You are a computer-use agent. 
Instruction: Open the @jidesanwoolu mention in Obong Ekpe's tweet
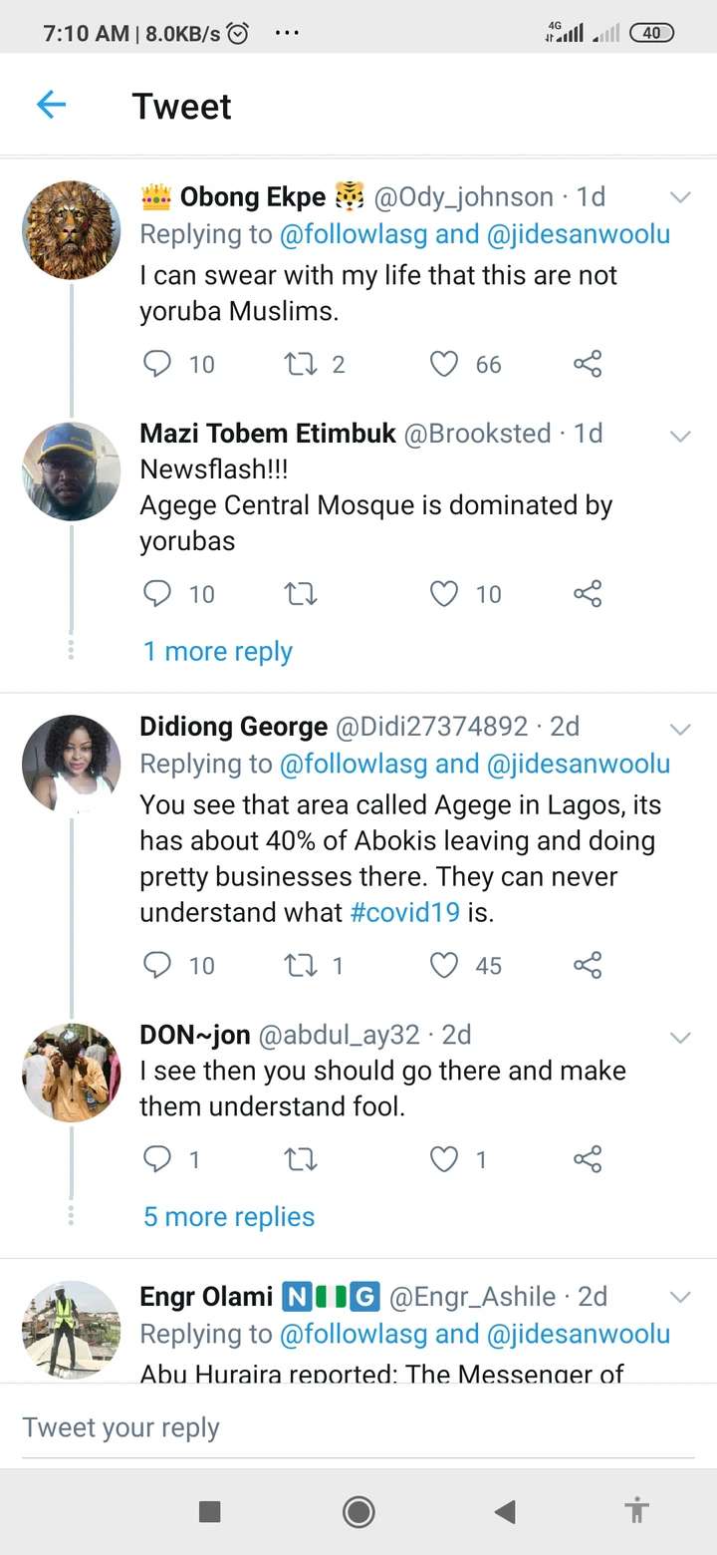pos(579,235)
